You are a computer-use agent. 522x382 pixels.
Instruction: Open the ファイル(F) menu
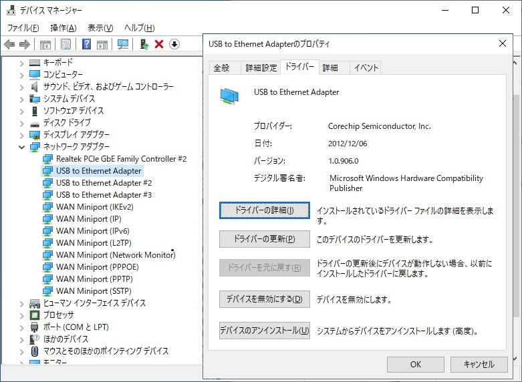pos(23,28)
